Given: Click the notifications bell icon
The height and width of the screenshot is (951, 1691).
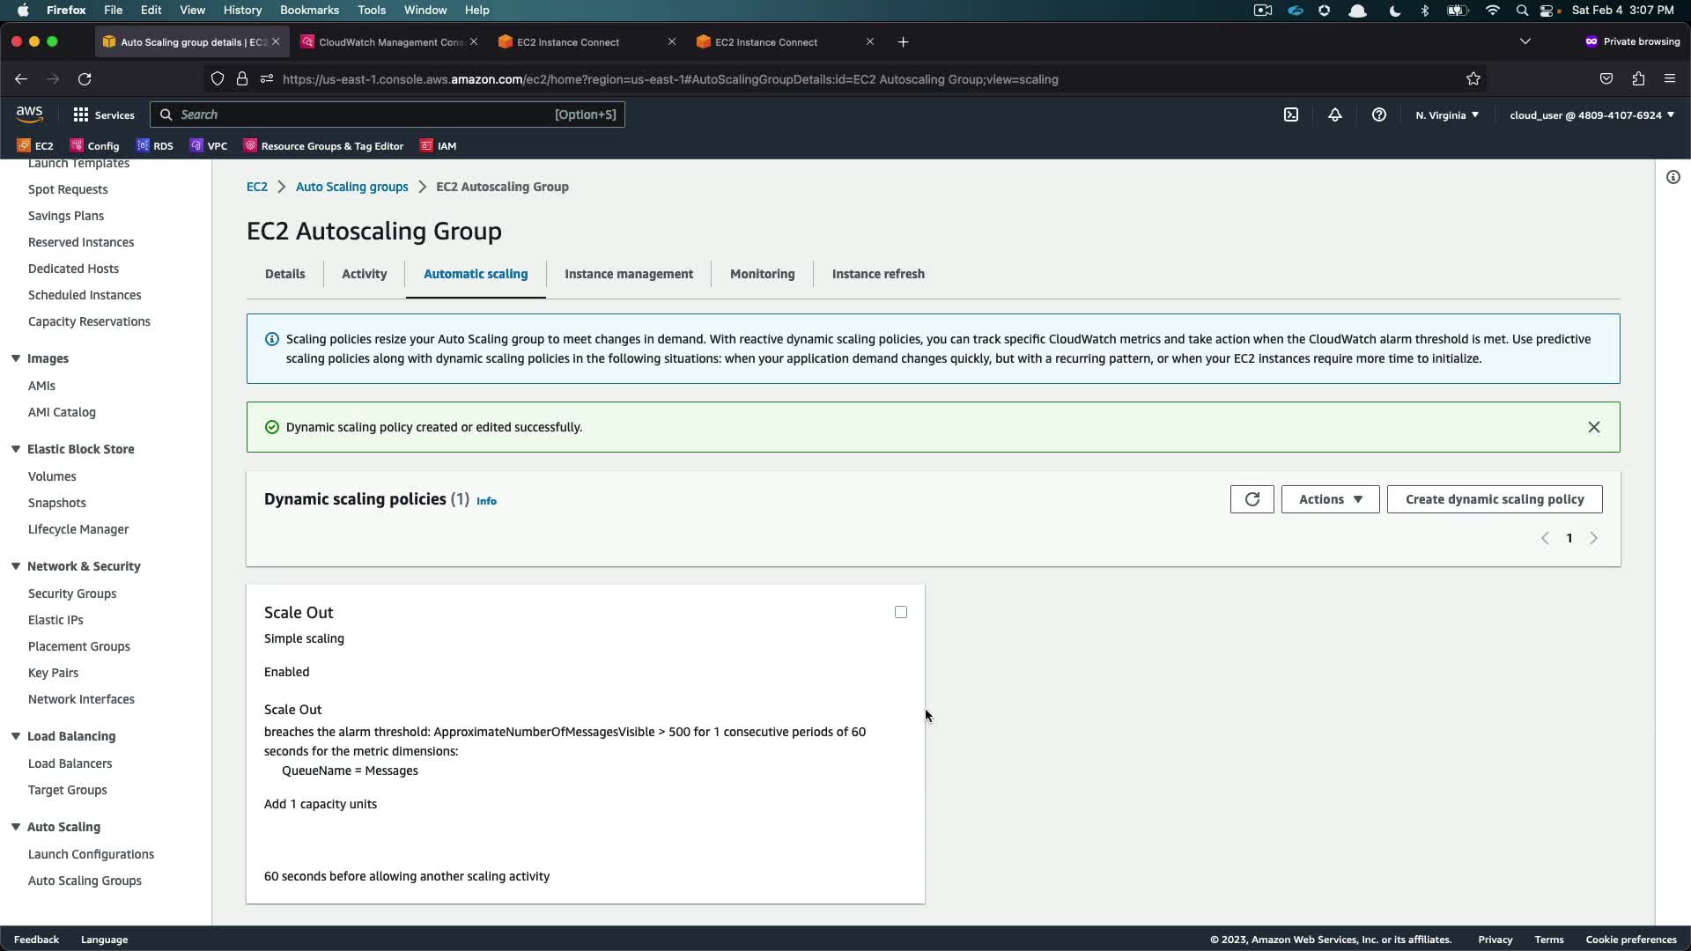Looking at the screenshot, I should pyautogui.click(x=1335, y=114).
